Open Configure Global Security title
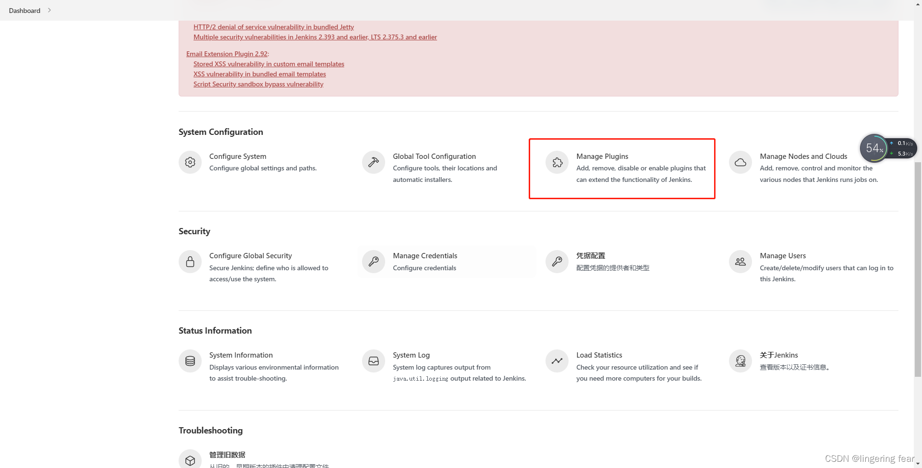922x468 pixels. click(x=251, y=256)
